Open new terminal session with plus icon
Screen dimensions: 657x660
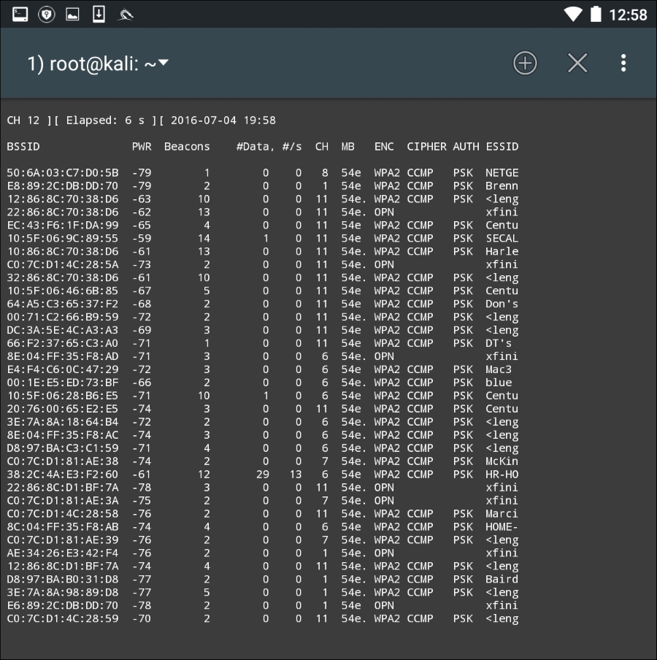(x=525, y=64)
